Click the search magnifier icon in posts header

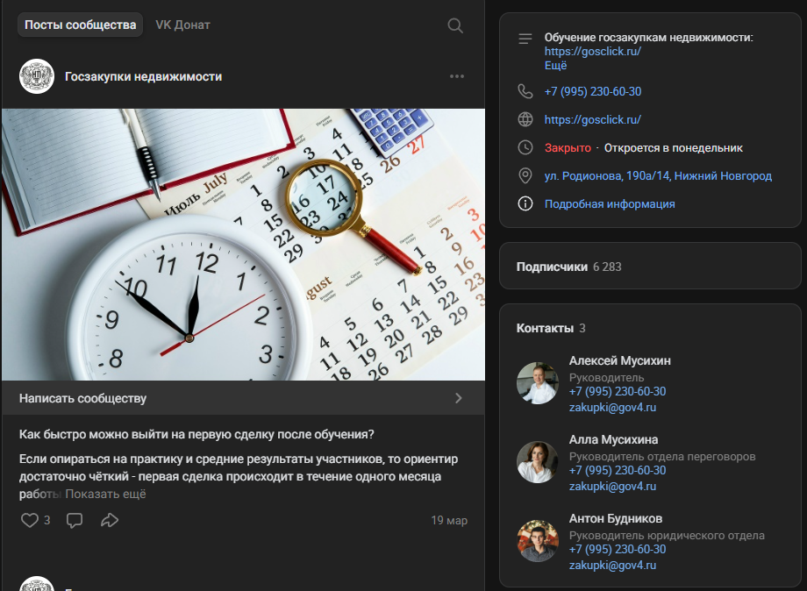[x=455, y=25]
